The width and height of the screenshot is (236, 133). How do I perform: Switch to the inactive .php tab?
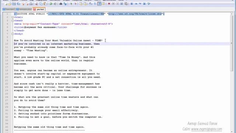(24, 9)
